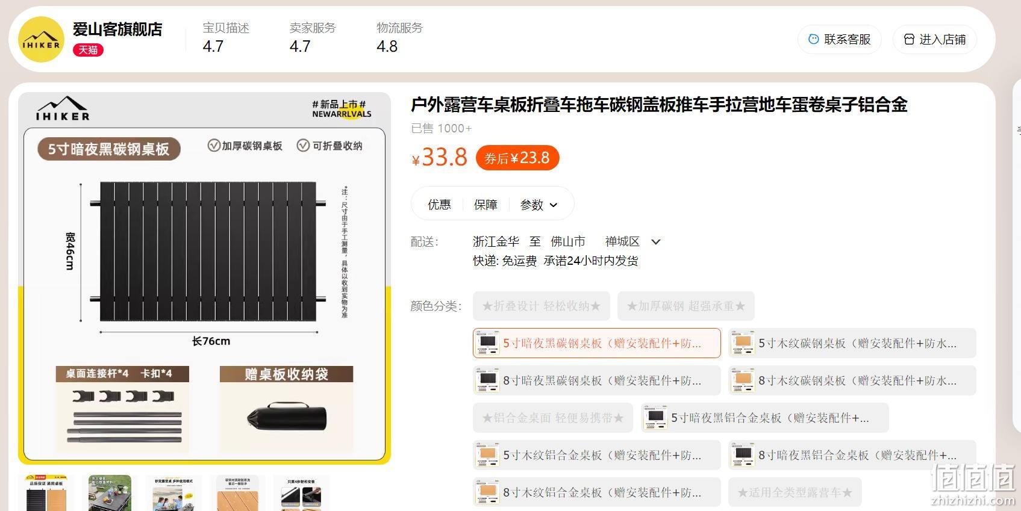Choose the 8寸木纹碳钢桌板 variant
1021x511 pixels.
click(852, 380)
